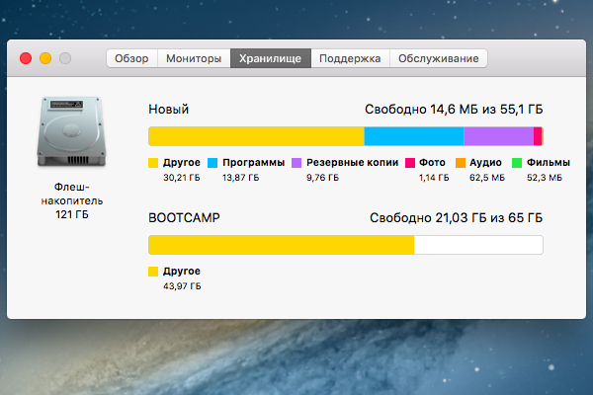
Task: Click the yellow Другое swatch under BOOTCAMP
Action: click(153, 271)
